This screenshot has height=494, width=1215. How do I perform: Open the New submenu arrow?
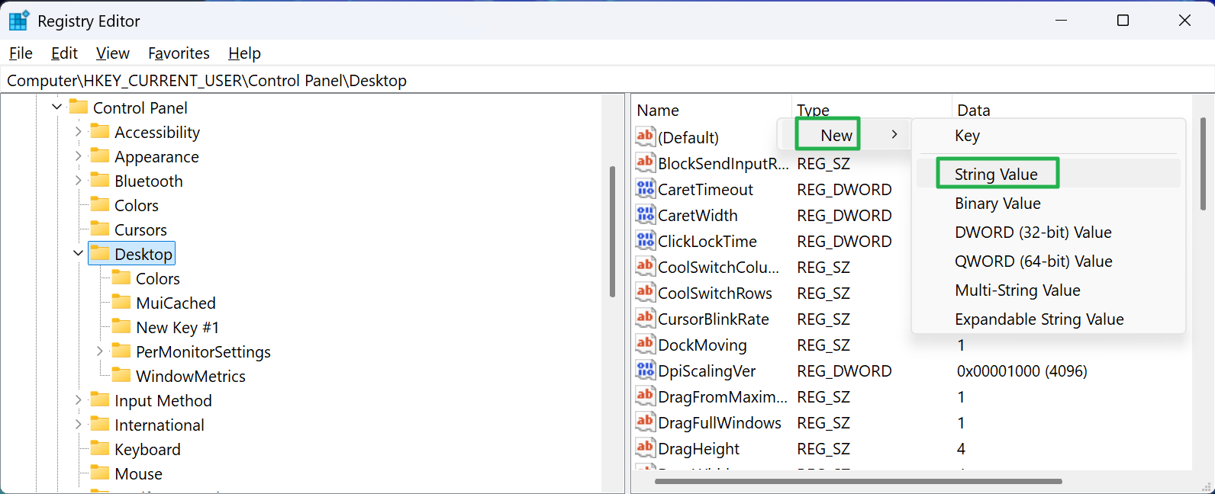coord(894,135)
